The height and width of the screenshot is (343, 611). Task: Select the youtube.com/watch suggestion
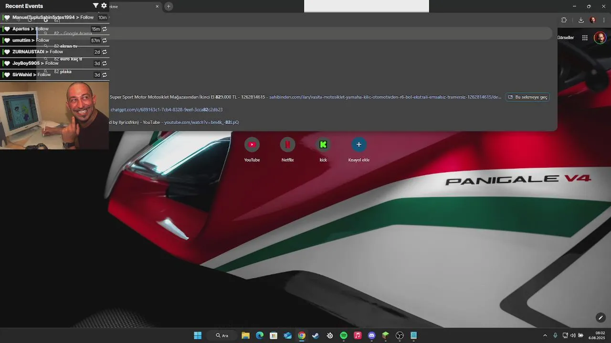(x=201, y=122)
